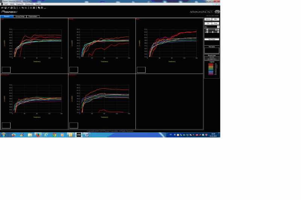Switch graph mode to Ch
This screenshot has height=200, width=301.
pyautogui.click(x=208, y=23)
